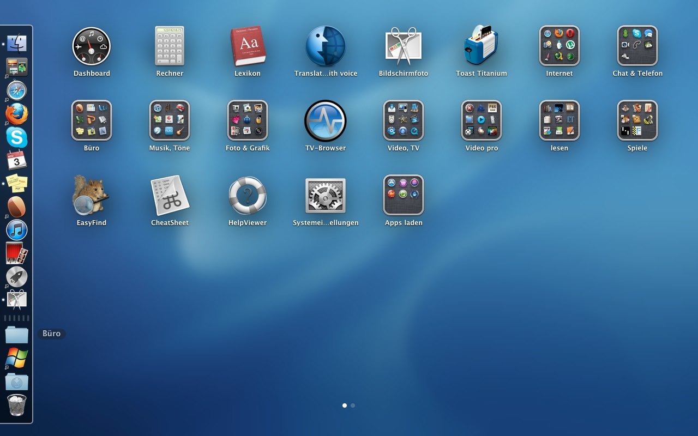The height and width of the screenshot is (436, 698).
Task: Open the Trash in the dock
Action: [x=17, y=405]
